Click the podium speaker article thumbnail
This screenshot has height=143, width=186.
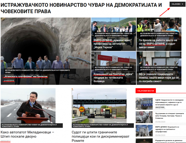pos(28,105)
